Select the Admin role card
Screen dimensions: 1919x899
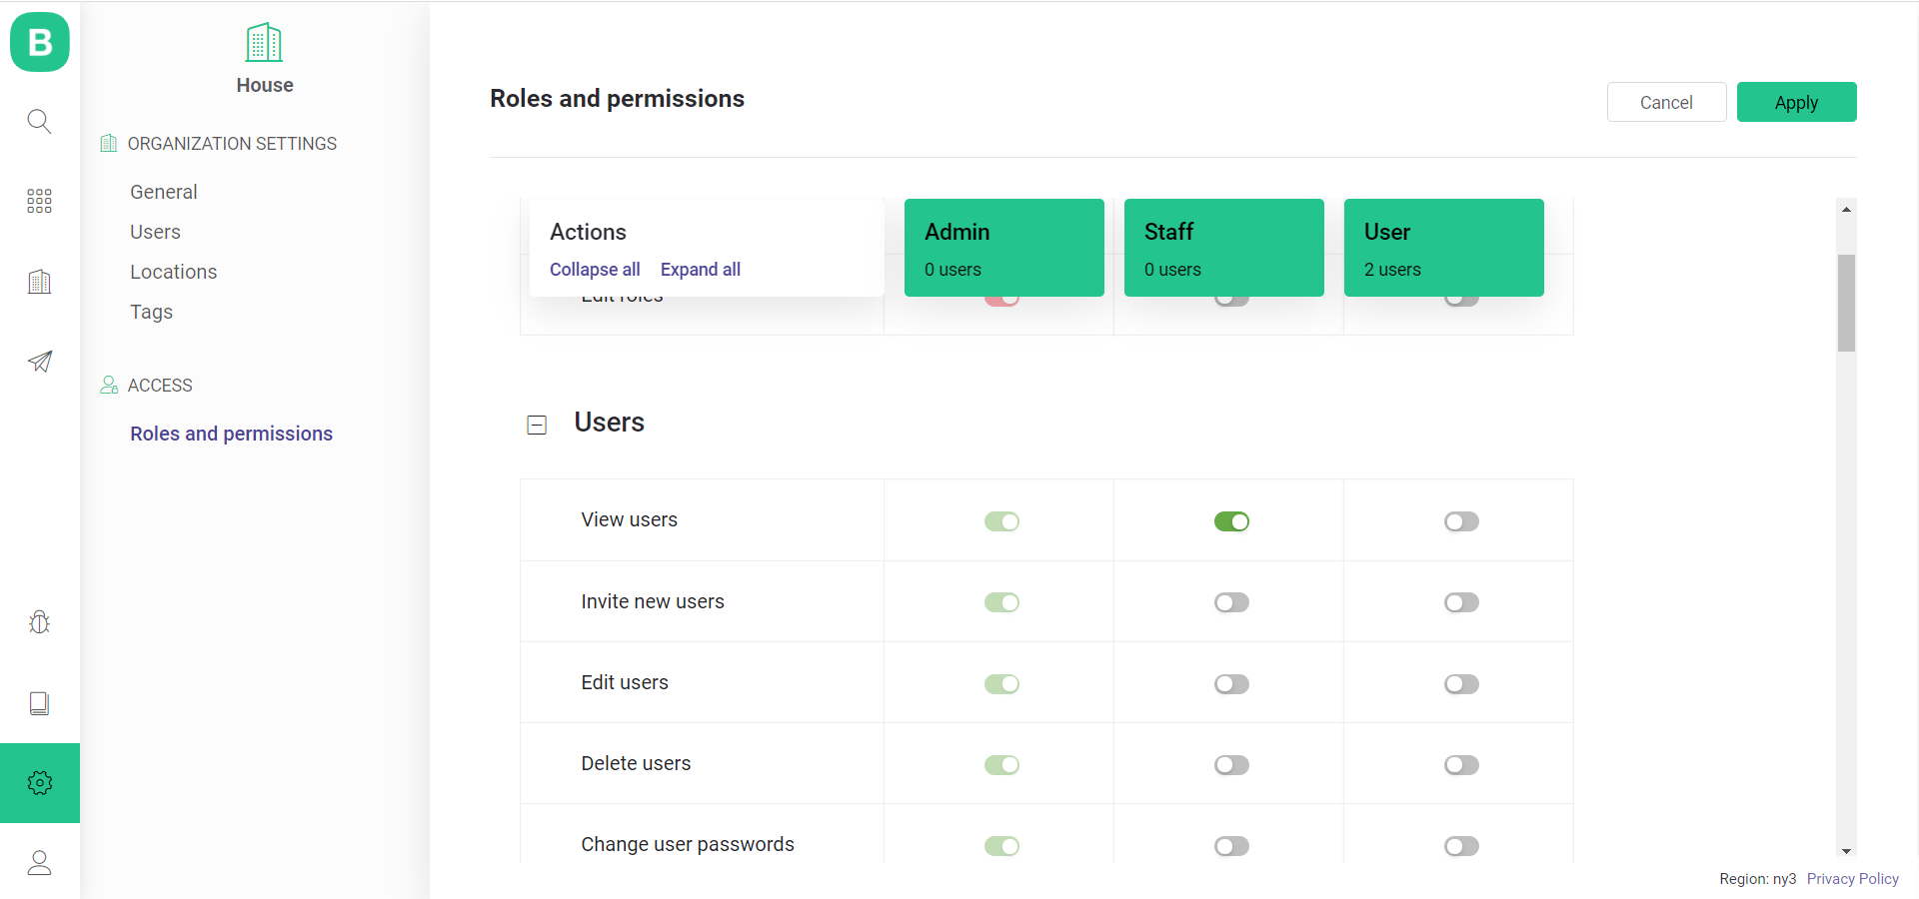(x=1004, y=248)
